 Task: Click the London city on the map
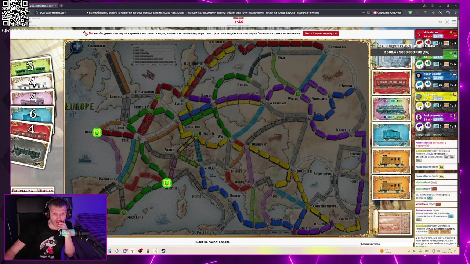[x=115, y=96]
